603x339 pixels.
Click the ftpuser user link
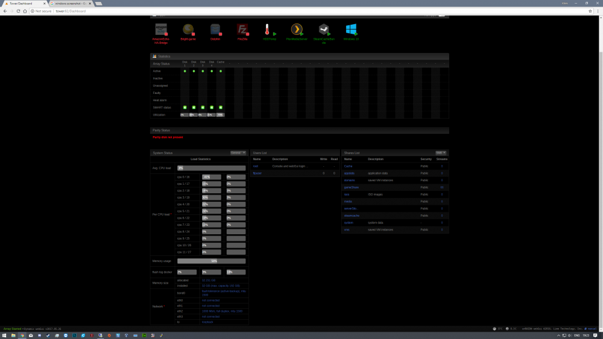257,173
